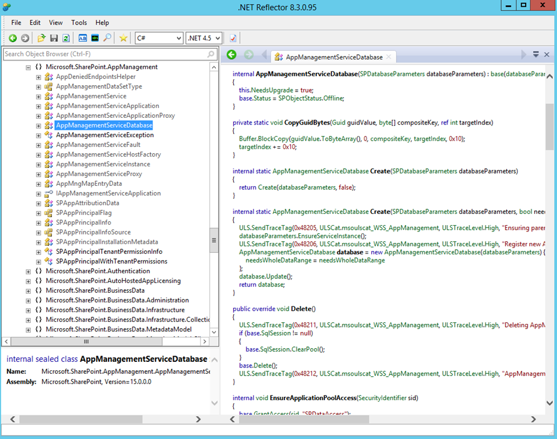Expand AppManagementService node

[x=38, y=97]
